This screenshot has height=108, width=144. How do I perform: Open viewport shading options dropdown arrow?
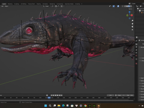click(x=133, y=6)
